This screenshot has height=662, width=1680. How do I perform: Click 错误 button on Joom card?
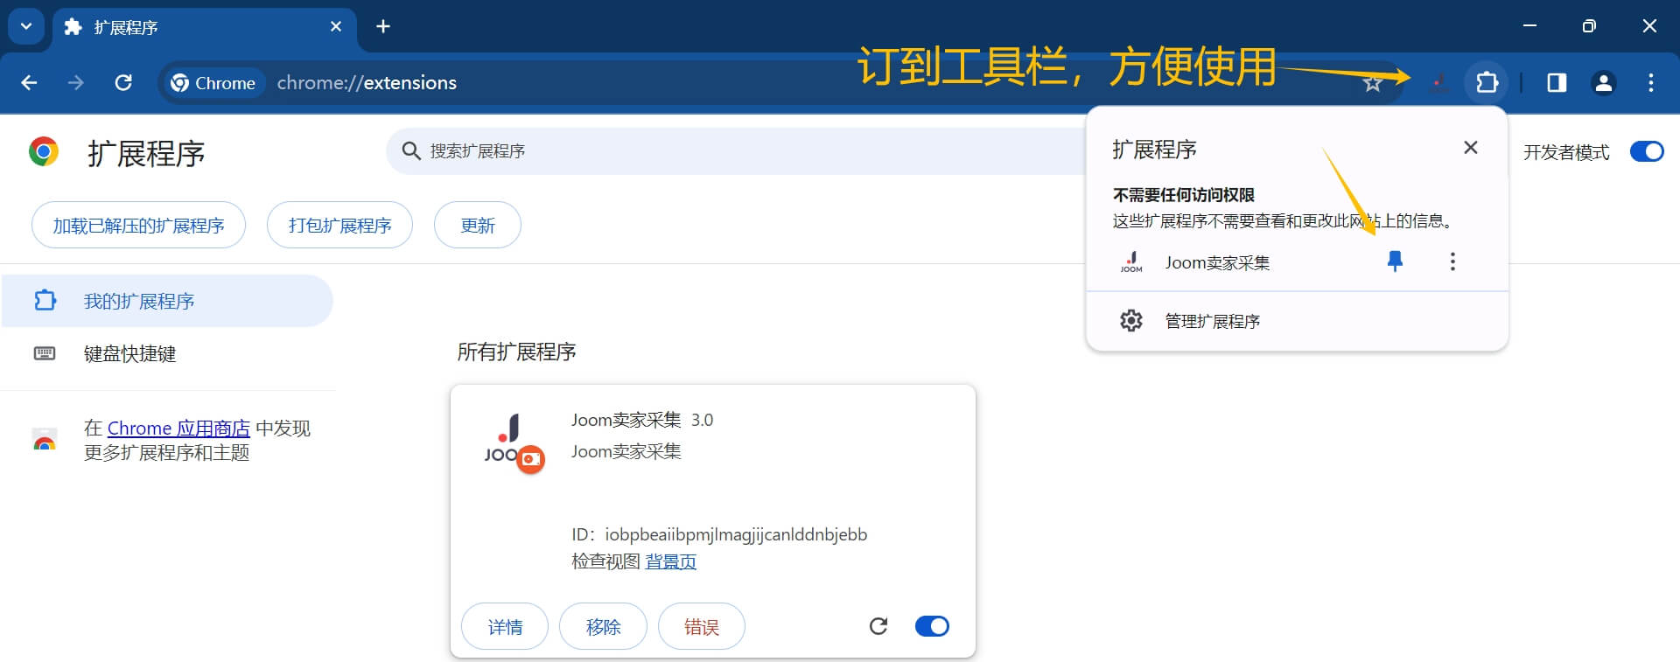point(701,627)
